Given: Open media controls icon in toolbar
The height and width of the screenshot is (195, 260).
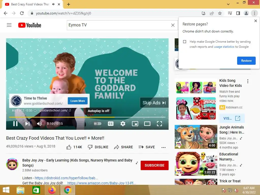Looking at the screenshot, I should pyautogui.click(x=230, y=13).
